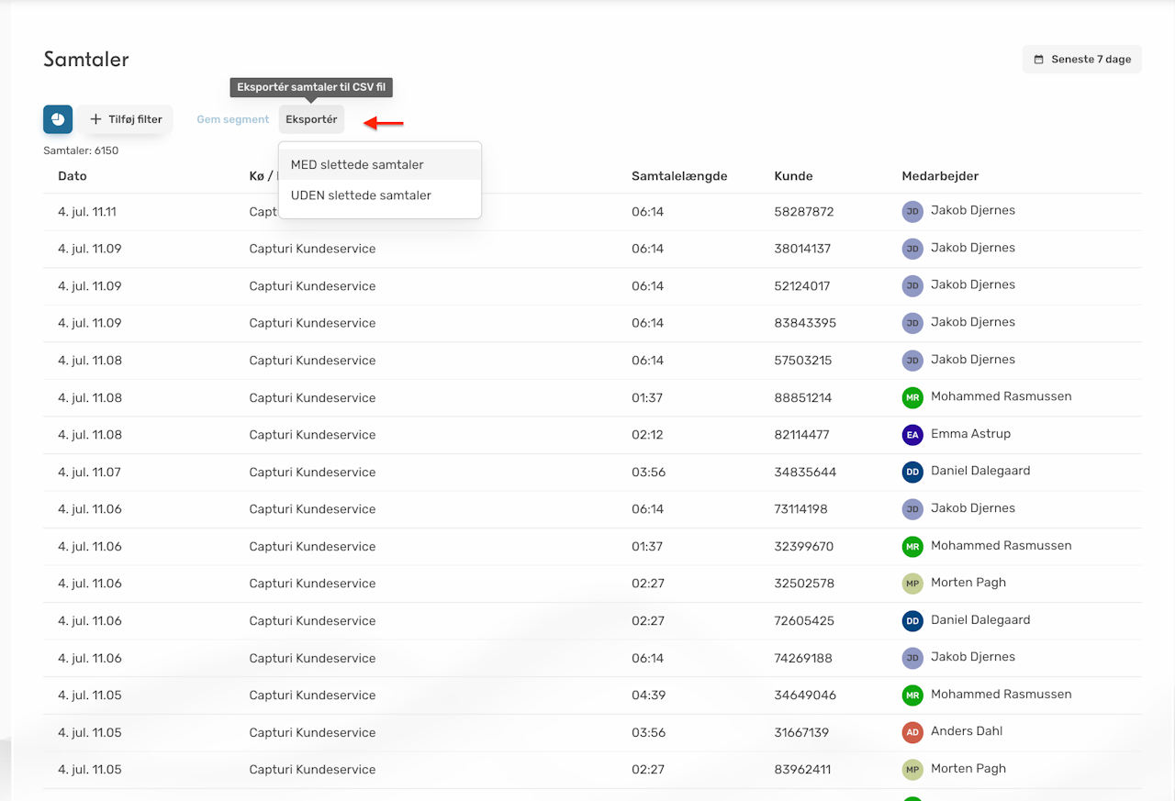Open the Seneste 7 dage date range picker
The height and width of the screenshot is (801, 1175).
click(x=1081, y=60)
